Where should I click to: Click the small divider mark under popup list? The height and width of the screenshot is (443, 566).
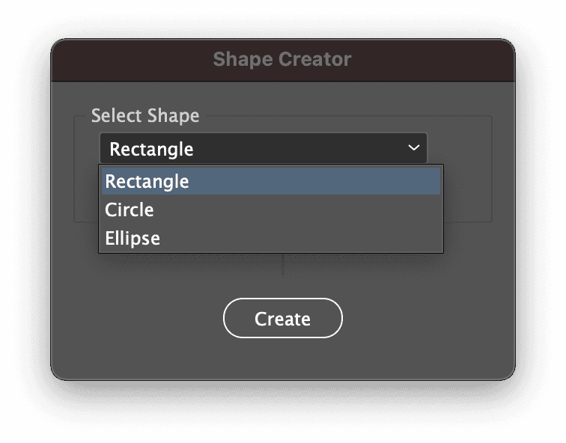point(283,265)
